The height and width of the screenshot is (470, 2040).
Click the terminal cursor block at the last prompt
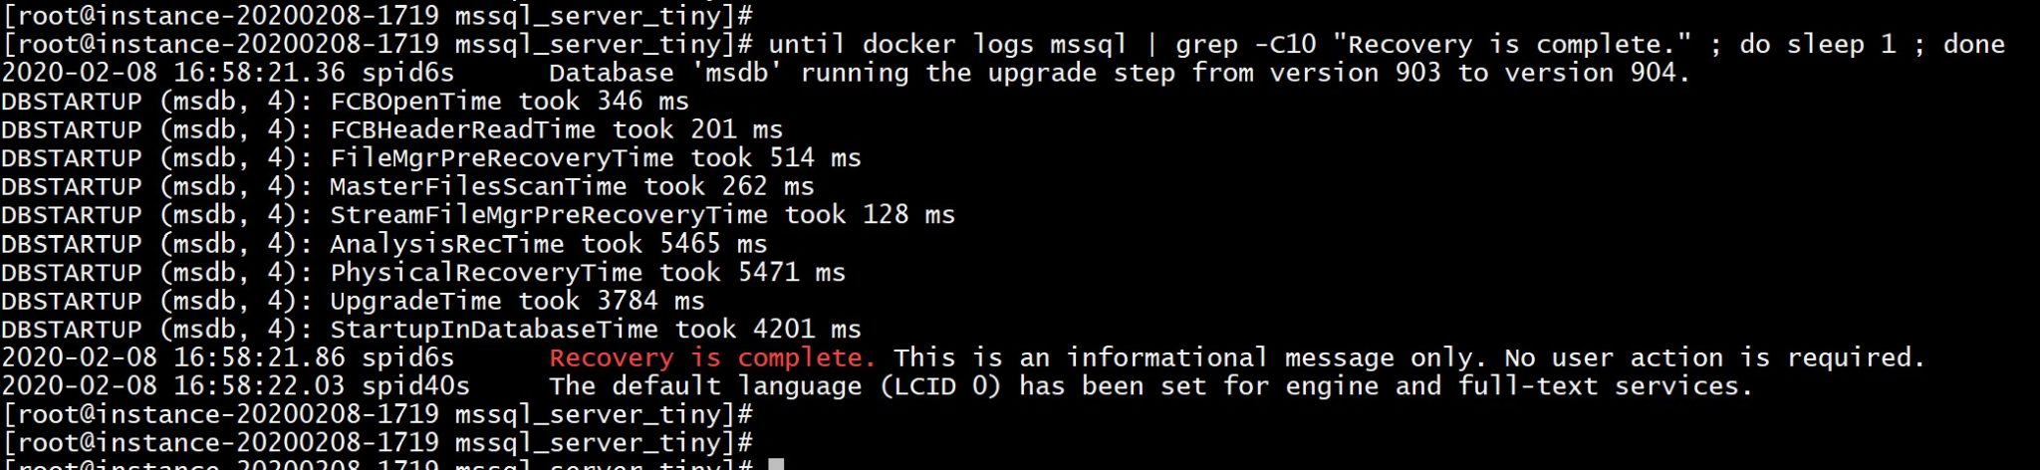pyautogui.click(x=776, y=464)
